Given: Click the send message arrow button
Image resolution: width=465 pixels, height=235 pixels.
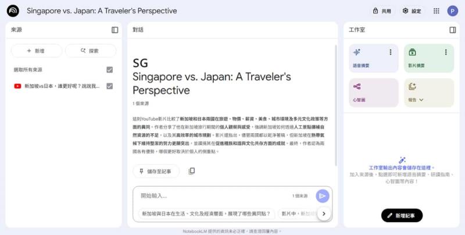Looking at the screenshot, I should pos(323,196).
